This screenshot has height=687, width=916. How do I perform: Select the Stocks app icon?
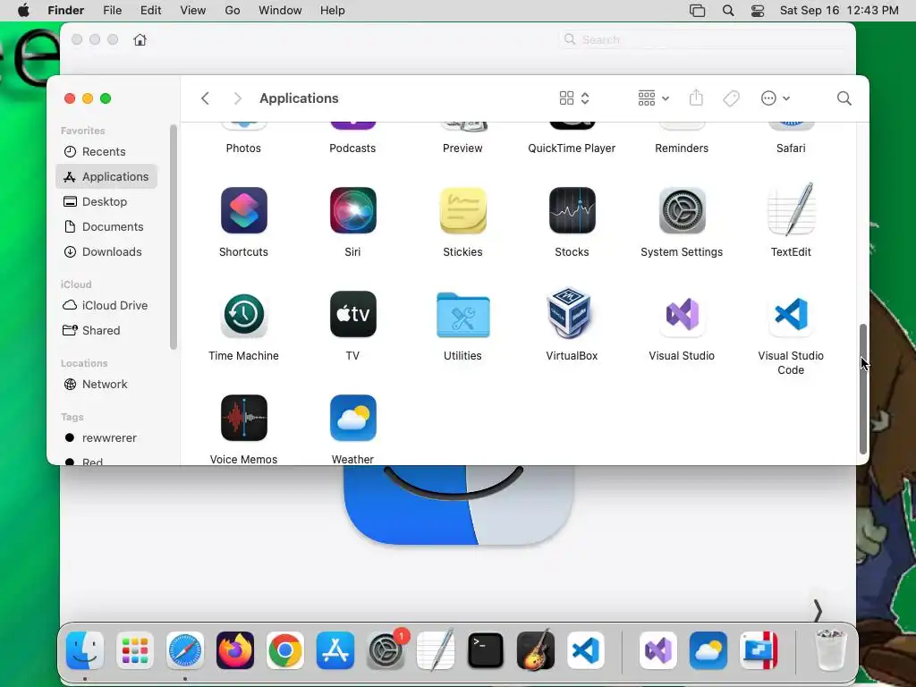[x=572, y=210]
